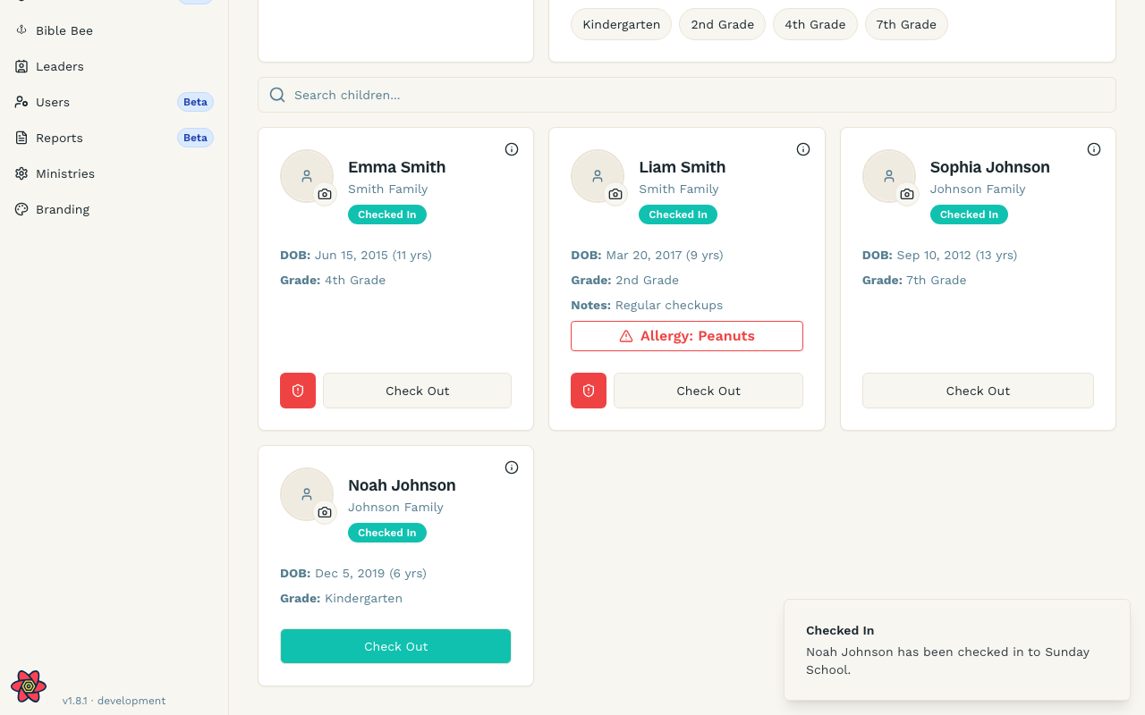Filter by 4th Grade chip
1145x715 pixels.
(x=815, y=24)
